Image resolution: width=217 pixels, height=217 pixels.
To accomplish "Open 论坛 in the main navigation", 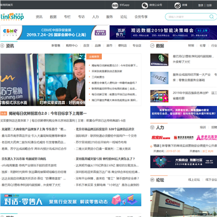I will (x=124, y=17).
